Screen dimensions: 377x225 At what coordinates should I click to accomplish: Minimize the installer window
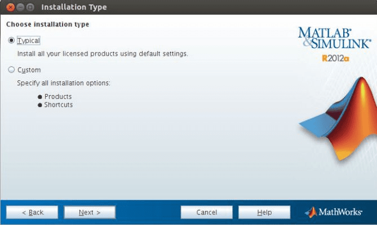(20, 7)
